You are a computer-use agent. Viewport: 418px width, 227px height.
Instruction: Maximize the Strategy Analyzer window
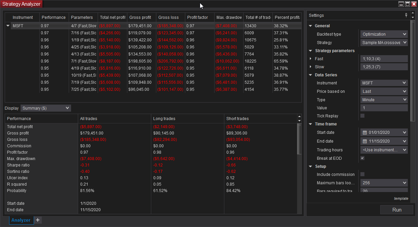407,4
